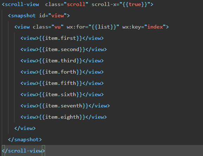Screen dimensions: 203x156
Task: Click the {{item.fifth}} expression
Action: coord(61,83)
